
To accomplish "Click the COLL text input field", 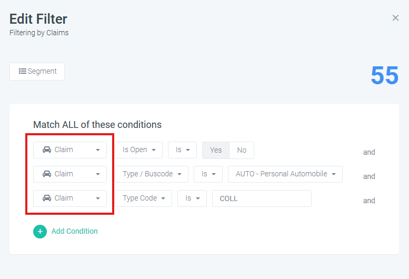I will click(x=262, y=198).
